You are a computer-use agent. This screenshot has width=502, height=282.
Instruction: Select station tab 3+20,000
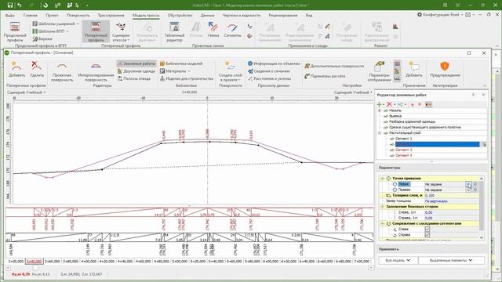pyautogui.click(x=16, y=261)
